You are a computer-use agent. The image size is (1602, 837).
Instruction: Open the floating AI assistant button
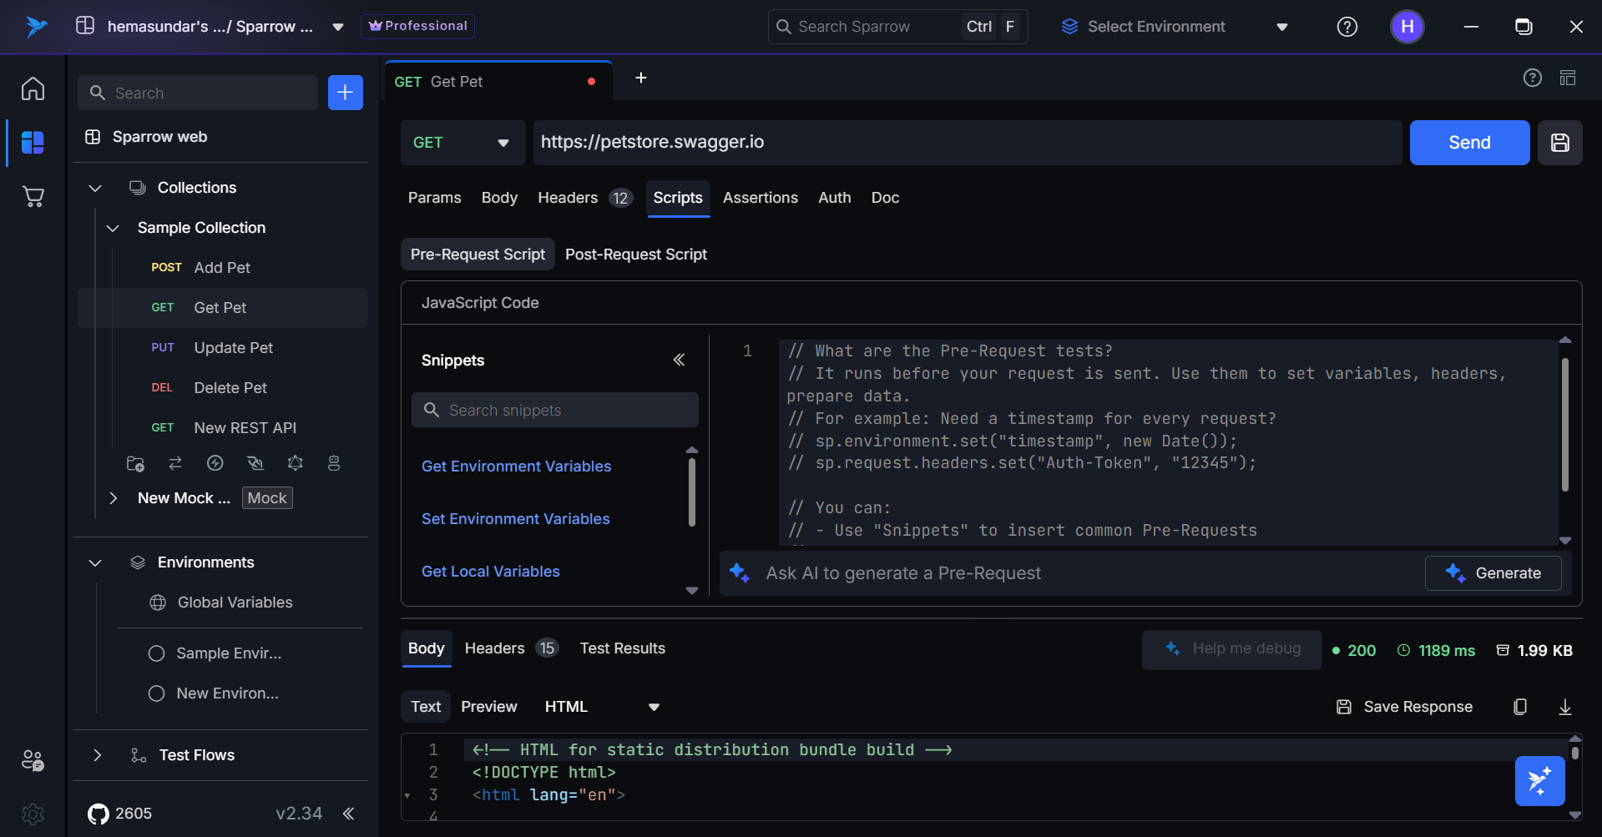coord(1539,781)
